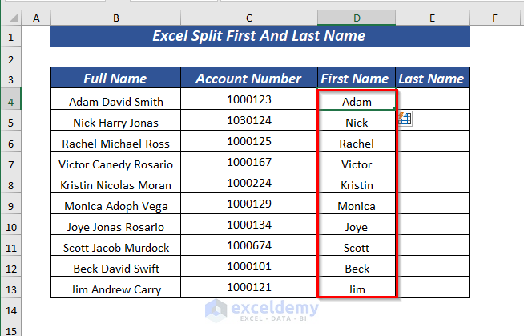Select column D header

(x=357, y=18)
